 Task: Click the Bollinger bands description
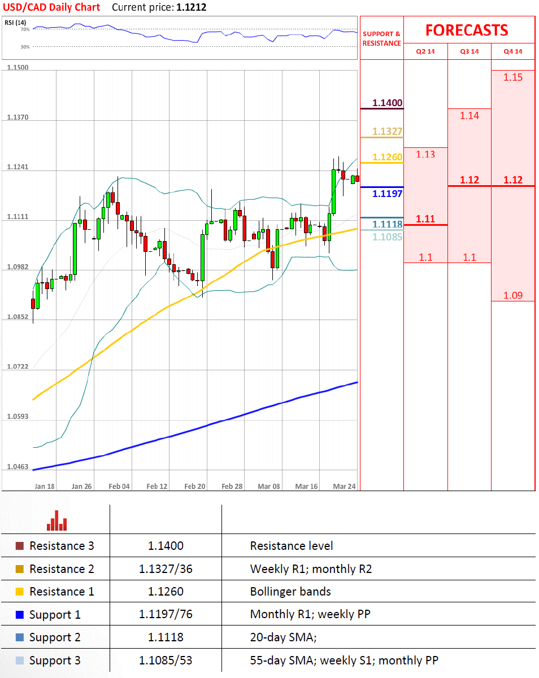coord(290,592)
